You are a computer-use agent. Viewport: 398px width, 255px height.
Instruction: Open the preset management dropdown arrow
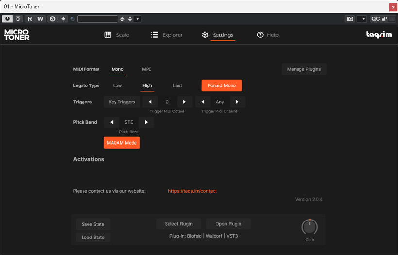(137, 19)
